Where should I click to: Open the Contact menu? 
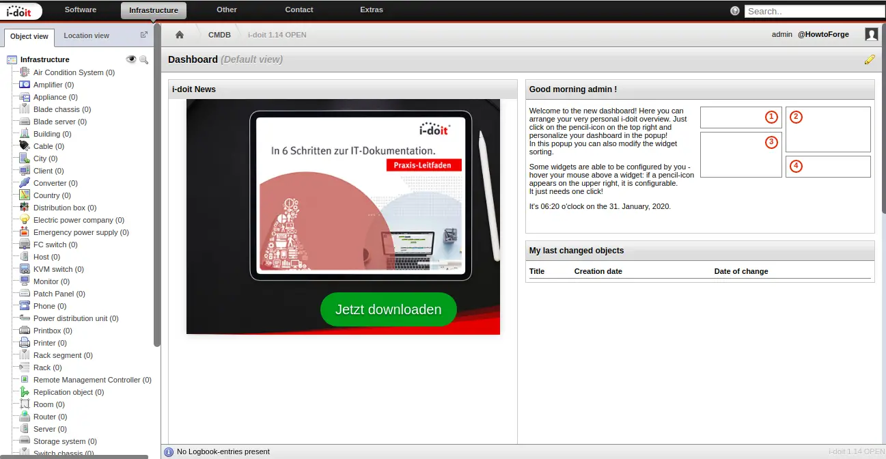pos(299,10)
